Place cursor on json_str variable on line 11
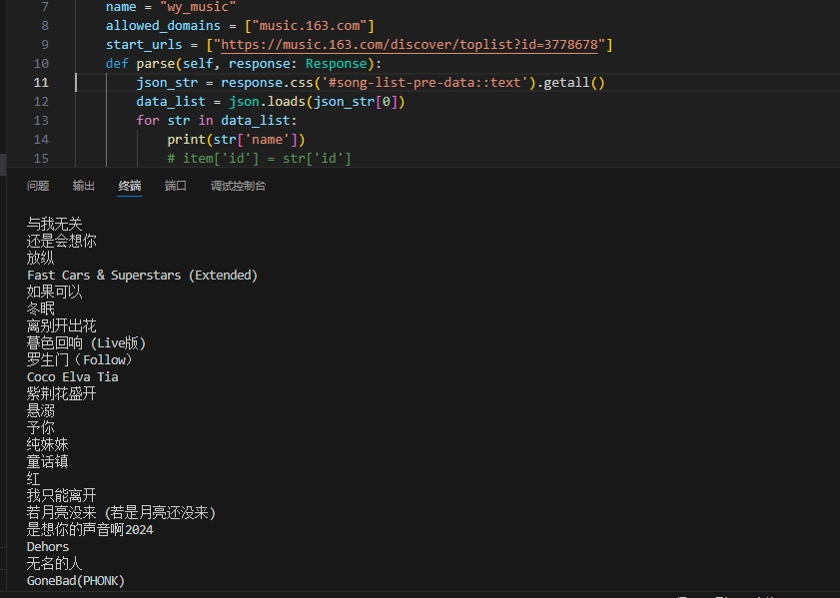The width and height of the screenshot is (840, 598). click(167, 83)
